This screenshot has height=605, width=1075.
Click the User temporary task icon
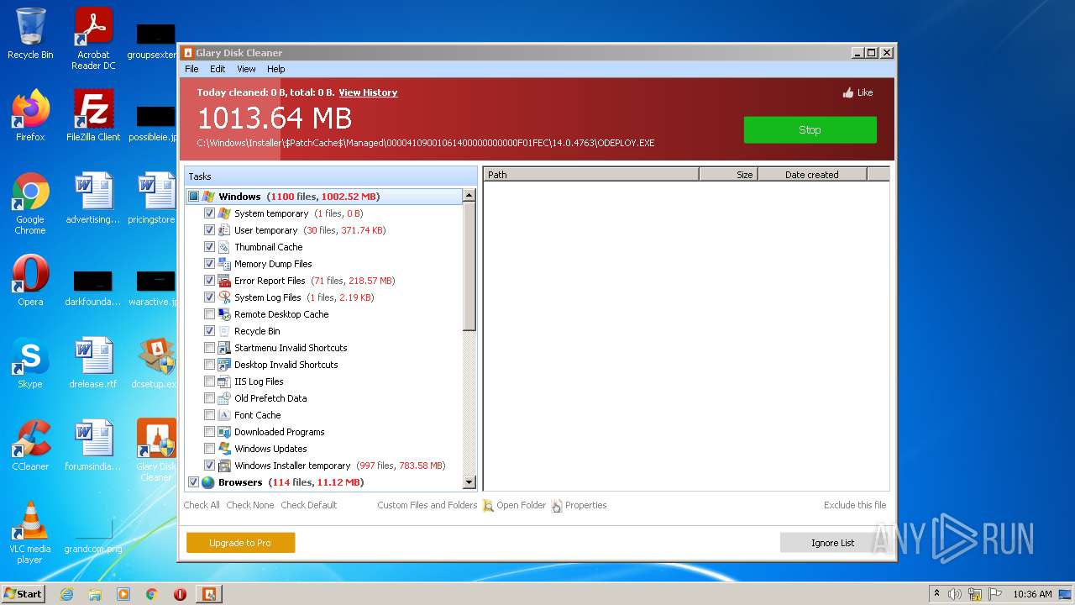point(224,230)
